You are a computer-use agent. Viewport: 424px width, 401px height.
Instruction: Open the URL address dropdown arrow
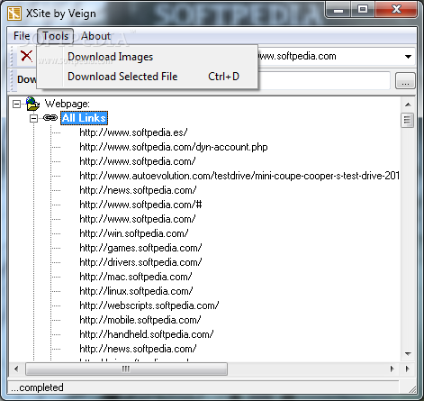(408, 57)
